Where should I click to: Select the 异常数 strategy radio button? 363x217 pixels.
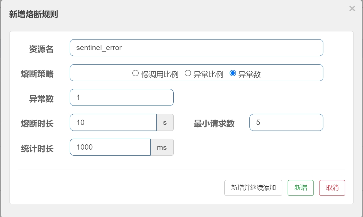click(x=233, y=73)
